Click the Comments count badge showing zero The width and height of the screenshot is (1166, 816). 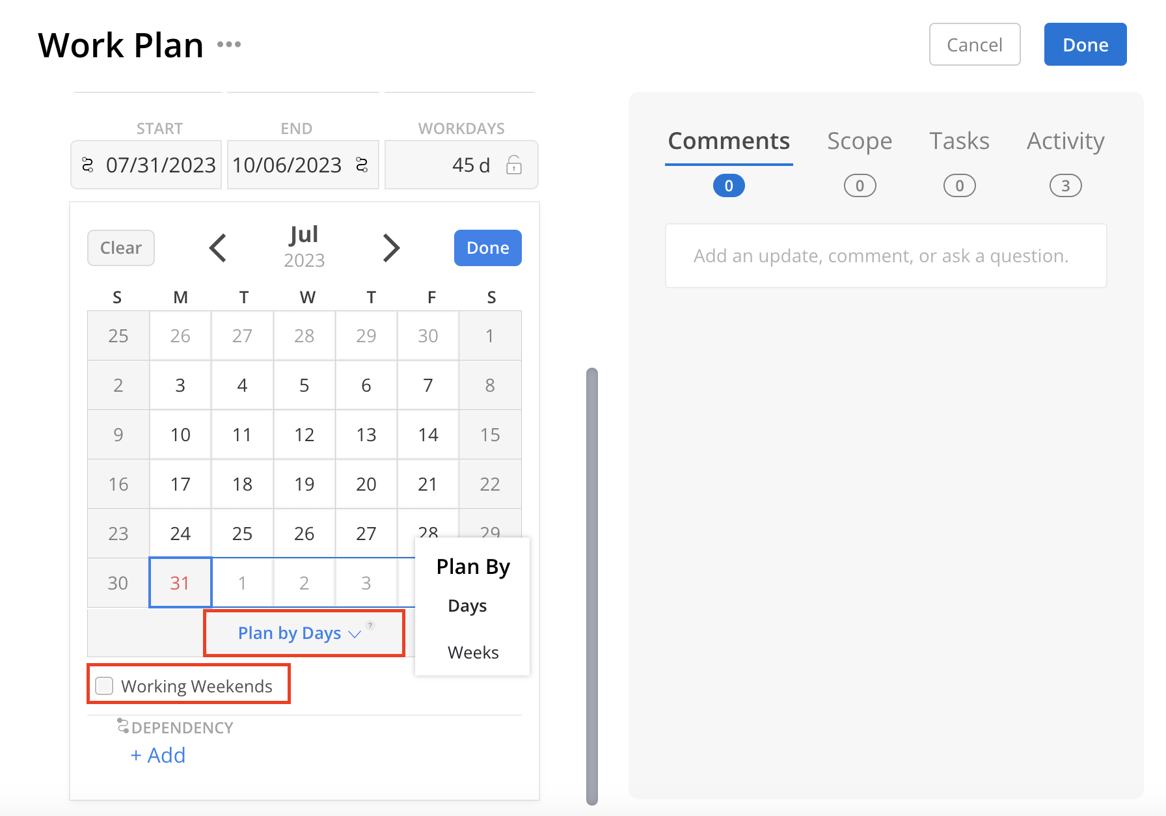(729, 185)
